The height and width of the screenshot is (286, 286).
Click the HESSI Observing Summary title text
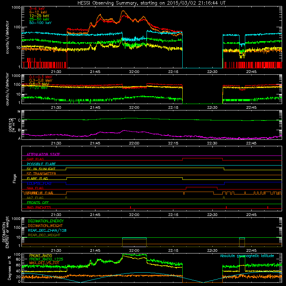pyautogui.click(x=152, y=3)
